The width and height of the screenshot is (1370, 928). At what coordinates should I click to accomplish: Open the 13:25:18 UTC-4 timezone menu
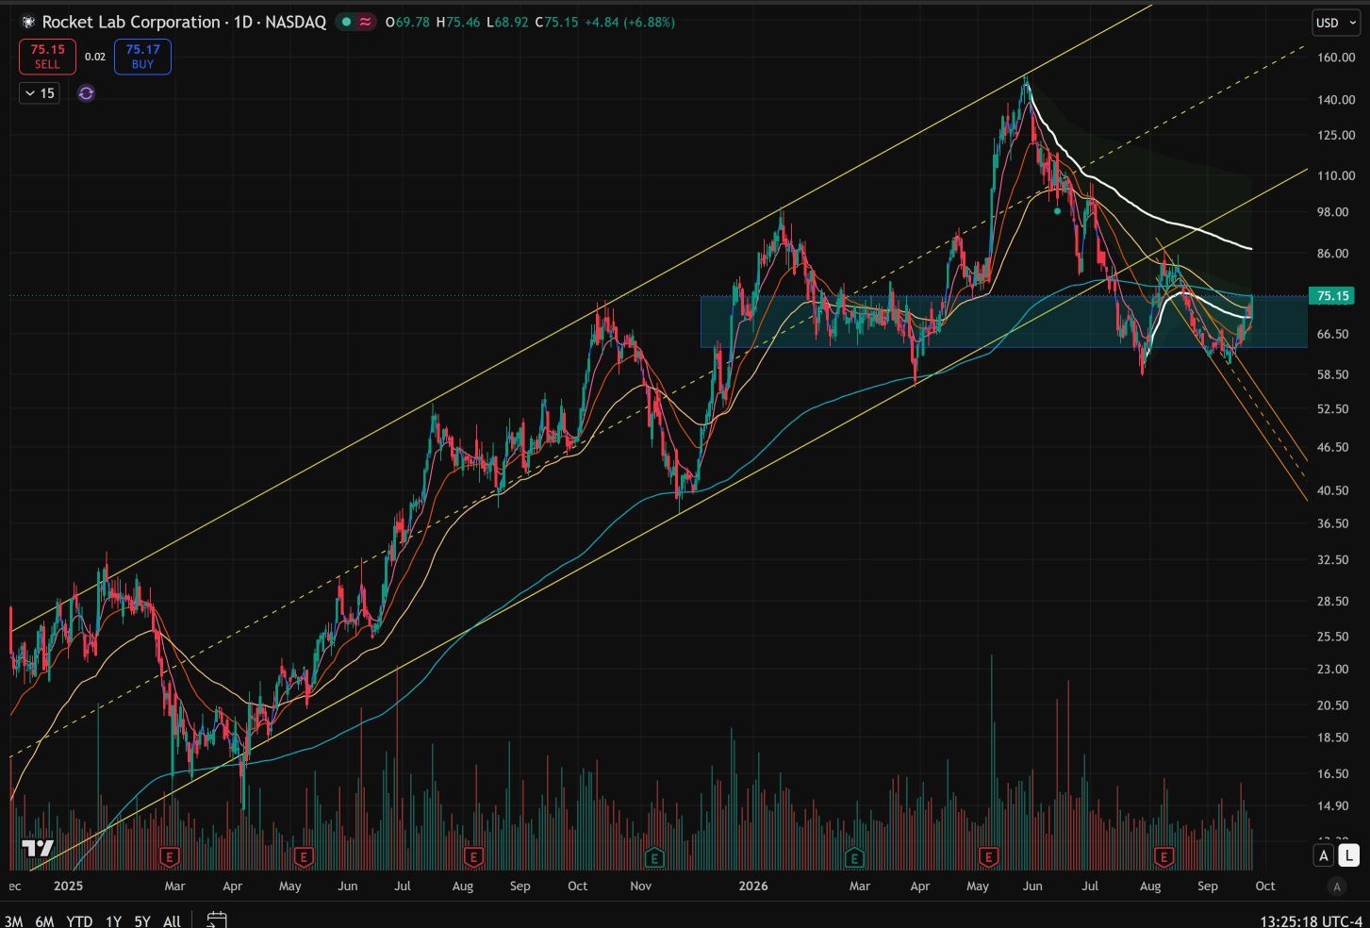click(x=1311, y=920)
